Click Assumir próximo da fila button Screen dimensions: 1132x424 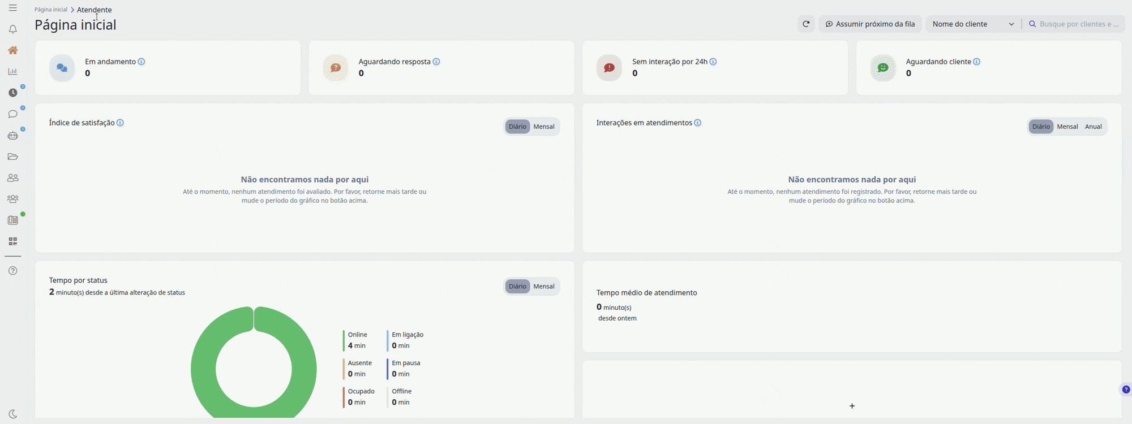pos(870,24)
